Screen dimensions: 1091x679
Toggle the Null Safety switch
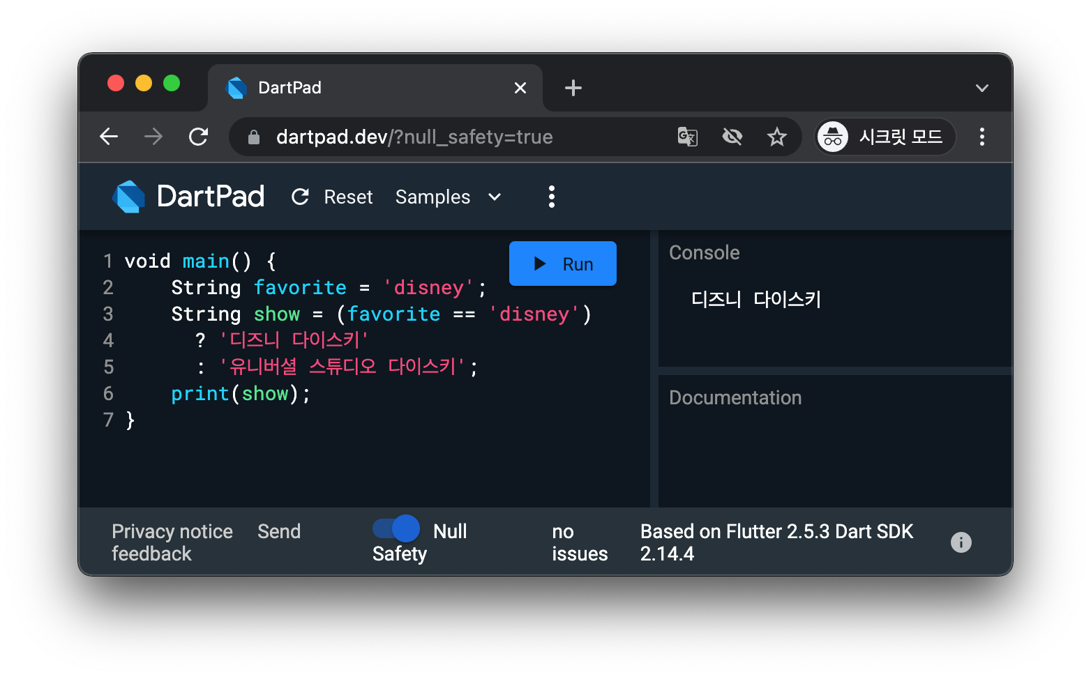396,528
